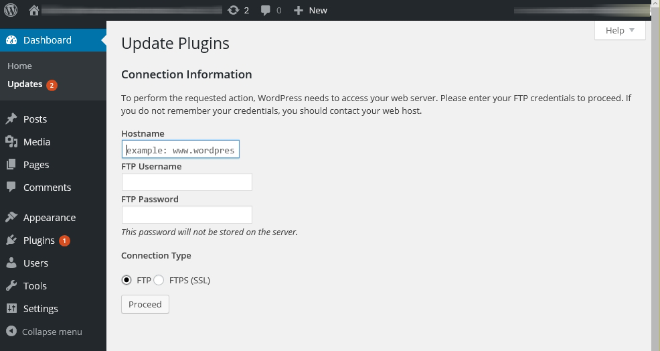660x351 pixels.
Task: Focus the Hostname input field
Action: pyautogui.click(x=180, y=149)
